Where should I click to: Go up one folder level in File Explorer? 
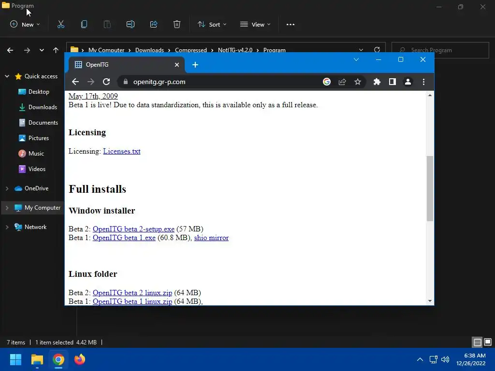click(x=56, y=50)
